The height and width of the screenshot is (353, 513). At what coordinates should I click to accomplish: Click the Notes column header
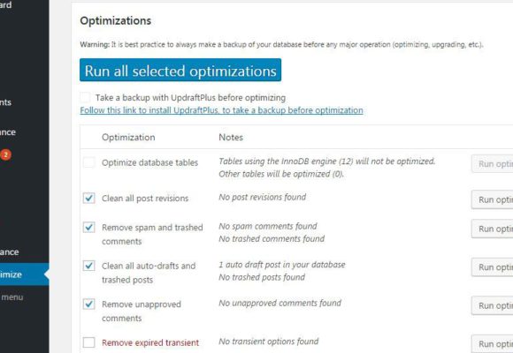coord(231,137)
